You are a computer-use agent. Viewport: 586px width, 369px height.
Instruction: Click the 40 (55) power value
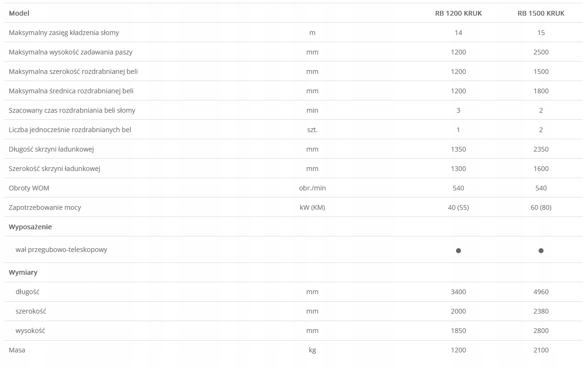[x=458, y=207]
